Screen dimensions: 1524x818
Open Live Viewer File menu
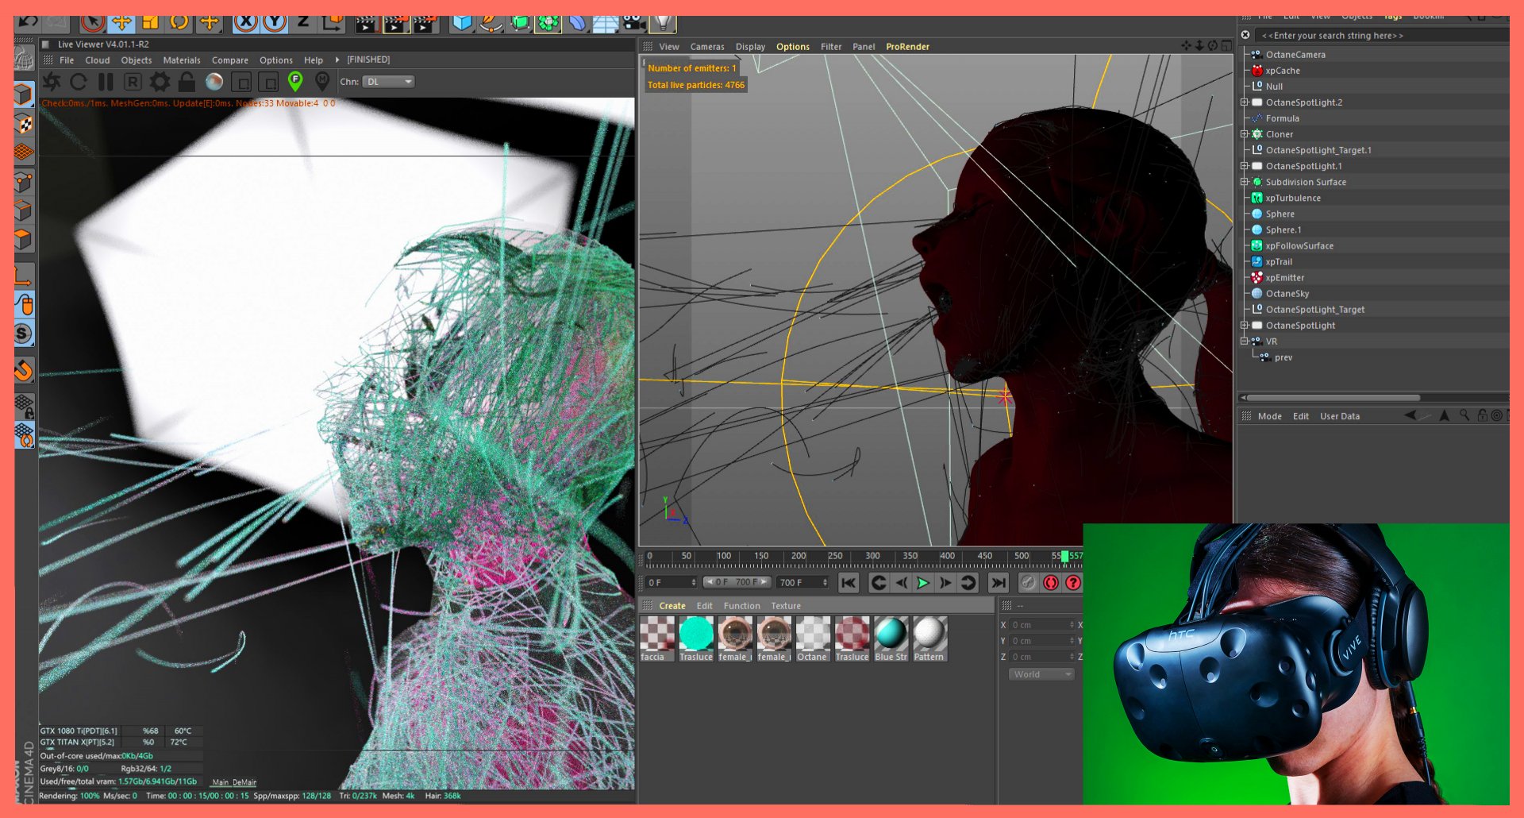67,60
